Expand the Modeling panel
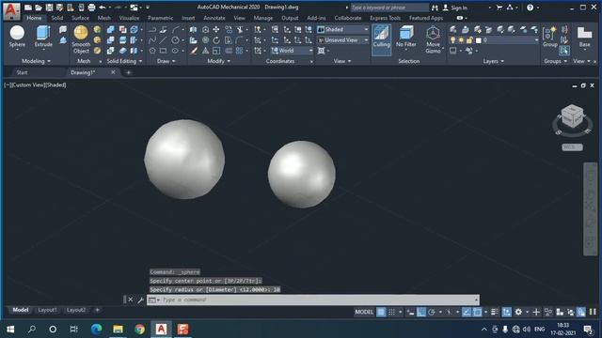Viewport: 602px width, 338px height. [x=36, y=61]
